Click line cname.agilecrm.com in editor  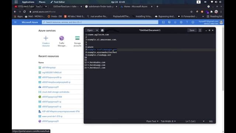pyautogui.click(x=98, y=34)
